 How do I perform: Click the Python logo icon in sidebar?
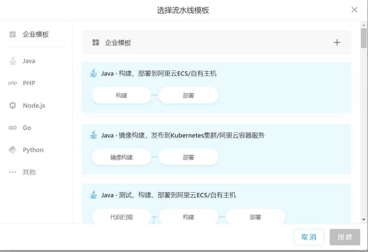point(12,150)
